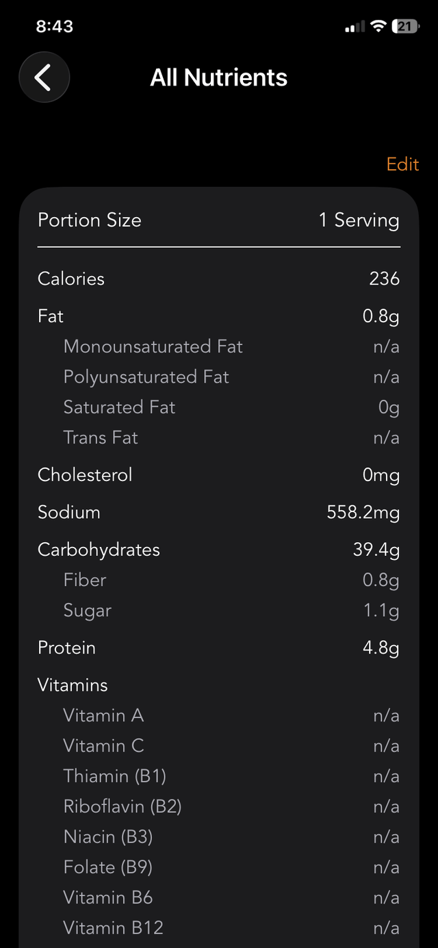Tap the 8:43 clock in status bar
The width and height of the screenshot is (438, 948).
54,27
